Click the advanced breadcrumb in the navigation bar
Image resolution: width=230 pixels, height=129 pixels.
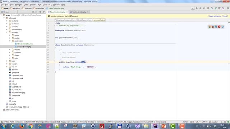15,8
